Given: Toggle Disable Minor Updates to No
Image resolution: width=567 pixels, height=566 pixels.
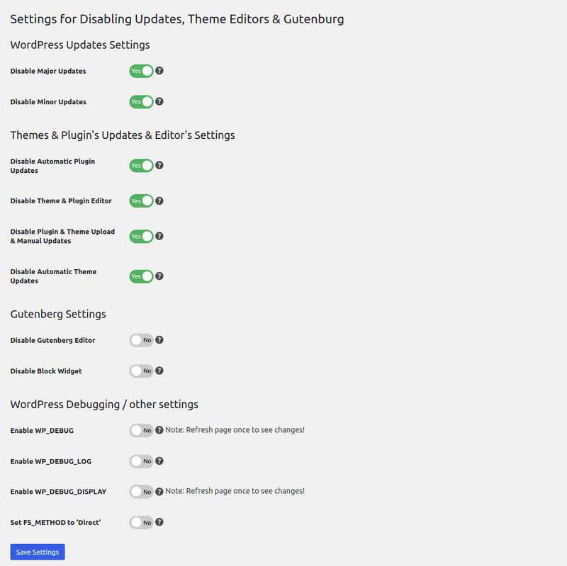Looking at the screenshot, I should [142, 101].
